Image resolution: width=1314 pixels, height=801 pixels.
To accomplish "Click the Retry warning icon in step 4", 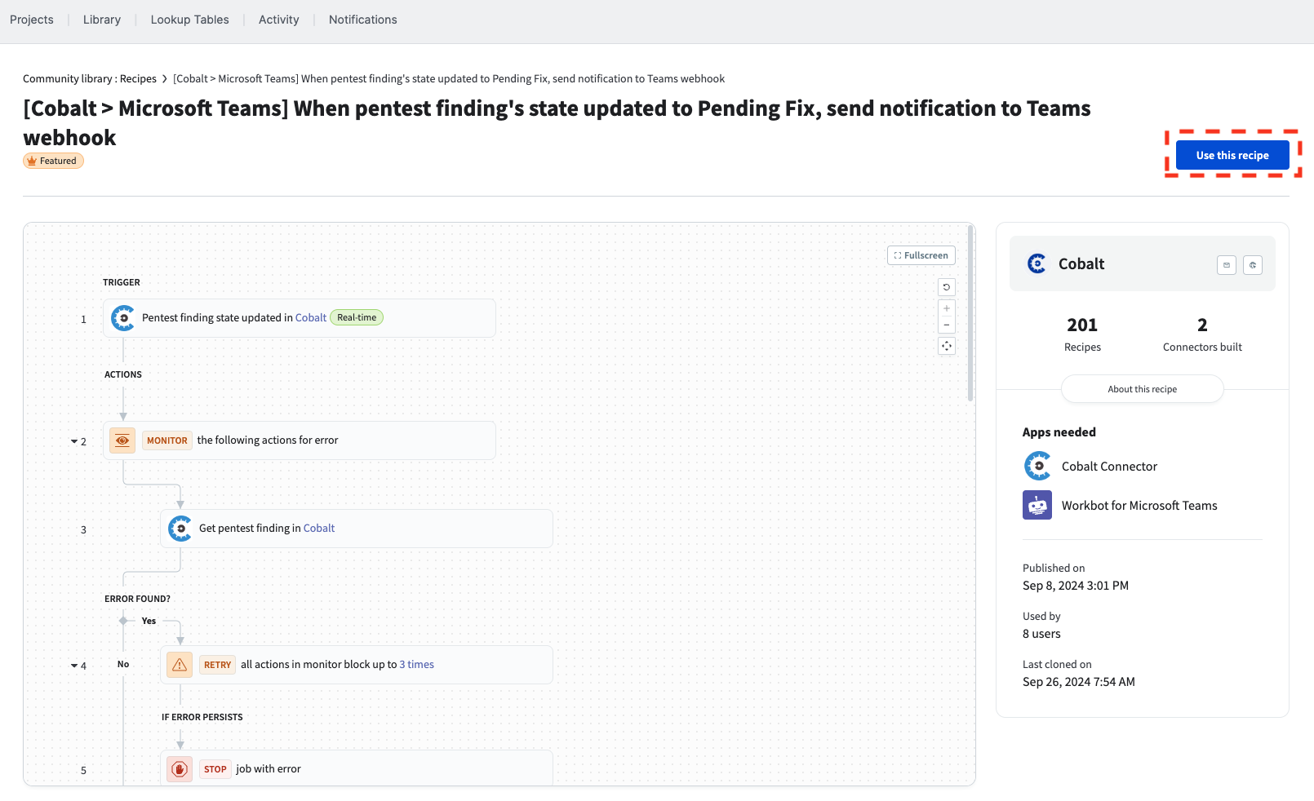I will point(180,665).
